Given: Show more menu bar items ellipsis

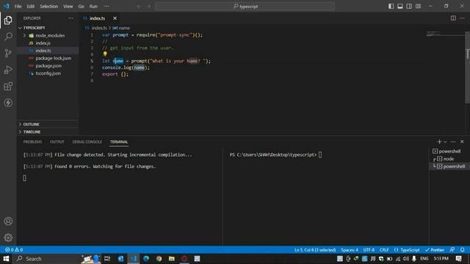Looking at the screenshot, I should point(106,7).
